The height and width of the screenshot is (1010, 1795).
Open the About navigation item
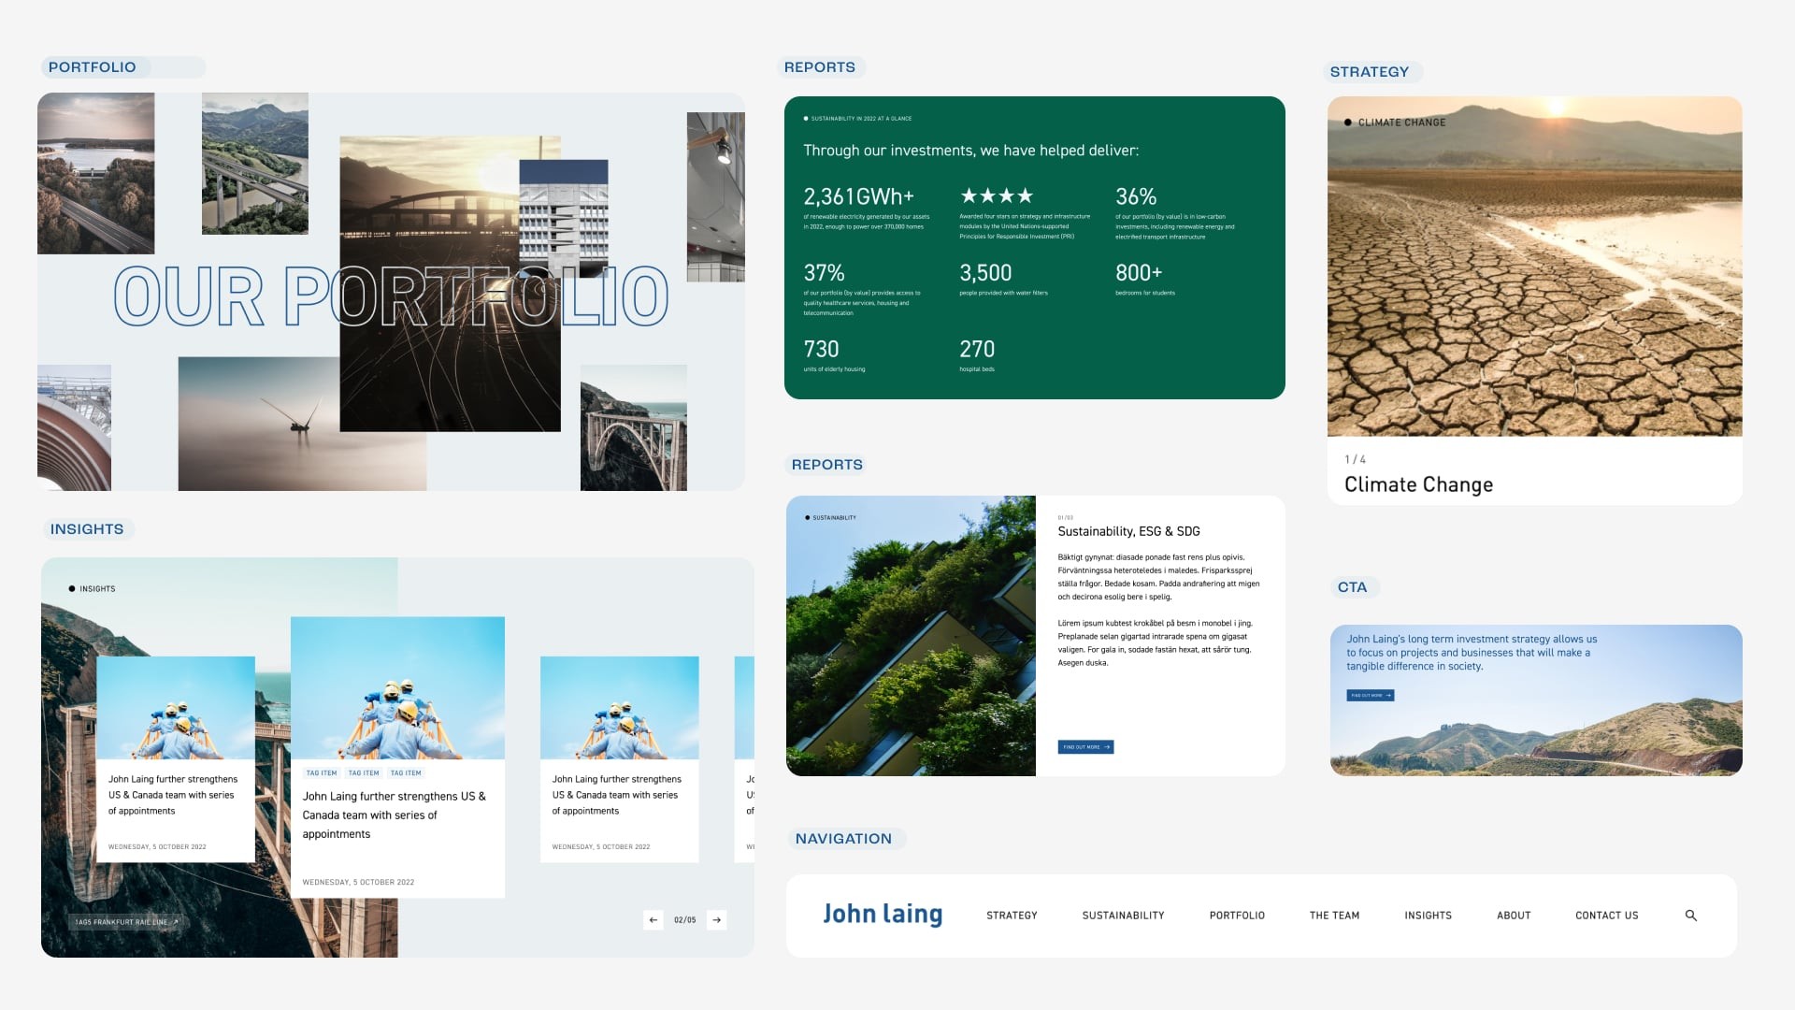click(1514, 916)
